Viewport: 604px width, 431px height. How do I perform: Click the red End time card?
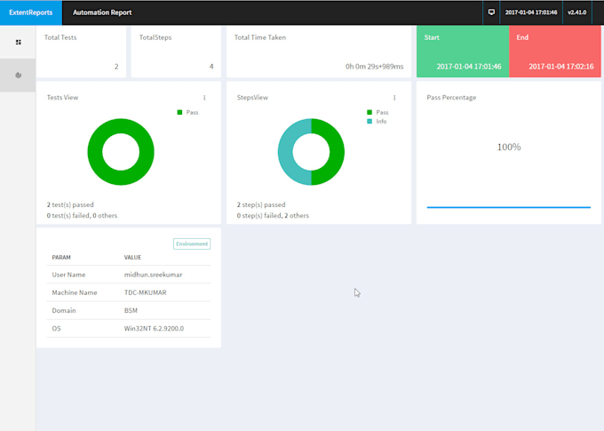click(555, 52)
